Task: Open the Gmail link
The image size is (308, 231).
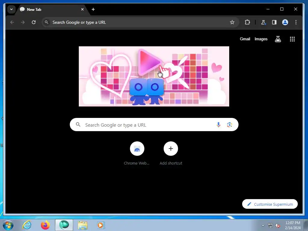Action: coord(245,39)
